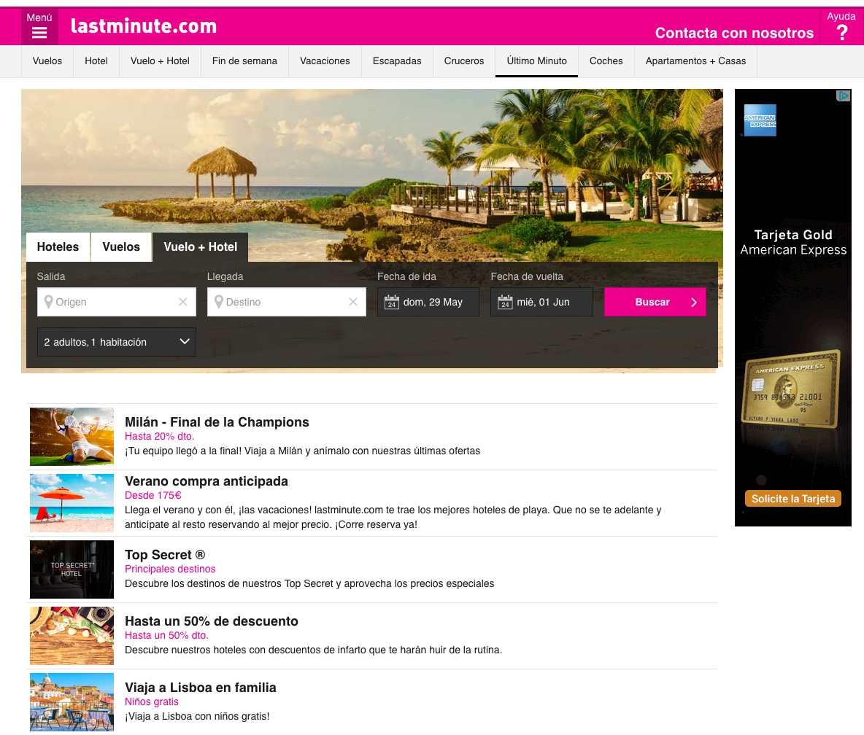Click into the Origen input field
Viewport: 864px width, 735px height.
click(116, 302)
